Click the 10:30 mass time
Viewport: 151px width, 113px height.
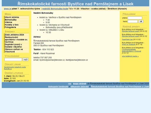click(48, 32)
